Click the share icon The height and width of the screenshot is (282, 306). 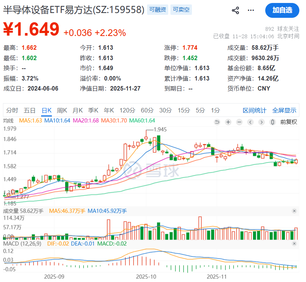coord(235,10)
